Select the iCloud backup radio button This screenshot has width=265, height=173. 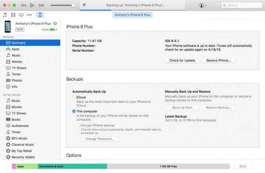74,97
